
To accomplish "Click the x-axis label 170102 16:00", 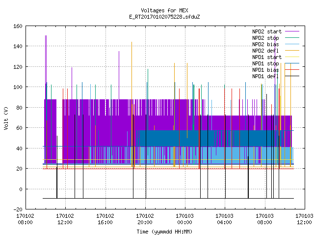I will [x=105, y=219].
